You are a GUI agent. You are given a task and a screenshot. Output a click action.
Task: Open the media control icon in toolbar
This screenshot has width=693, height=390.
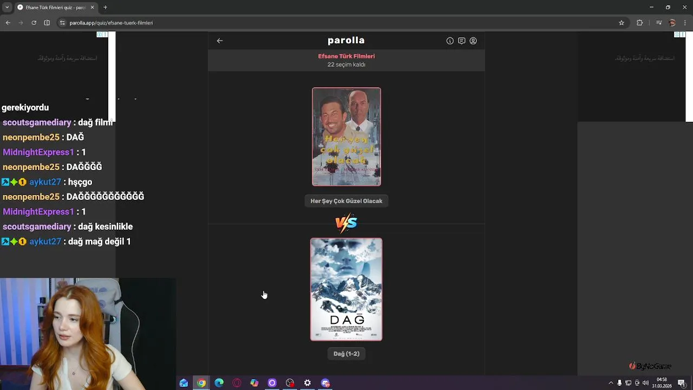click(x=659, y=23)
